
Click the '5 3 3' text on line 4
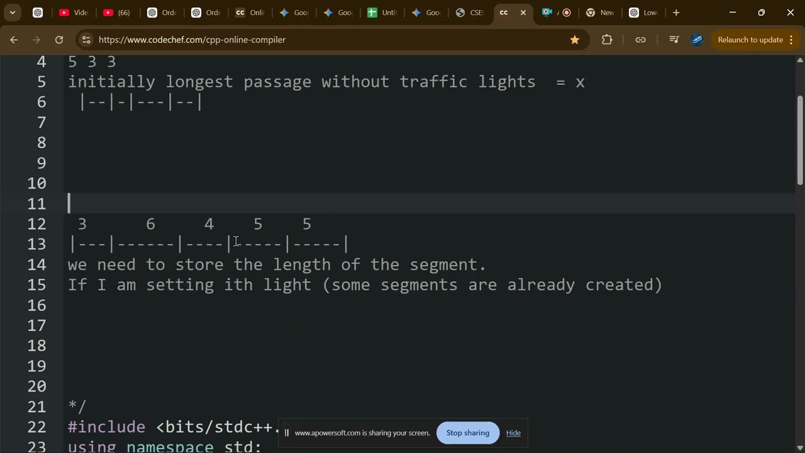coord(92,62)
